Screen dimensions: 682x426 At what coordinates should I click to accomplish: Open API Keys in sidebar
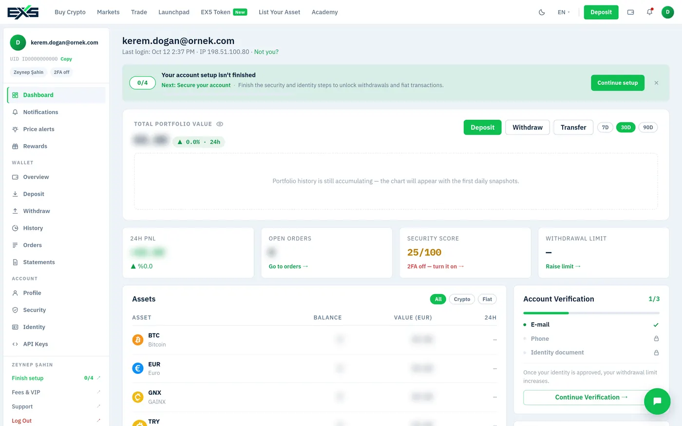click(57, 344)
